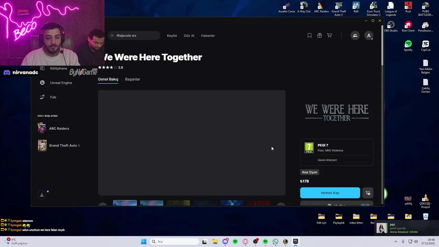The image size is (439, 247).
Task: Open the Recycle Bin on desktop
Action: click(426, 216)
